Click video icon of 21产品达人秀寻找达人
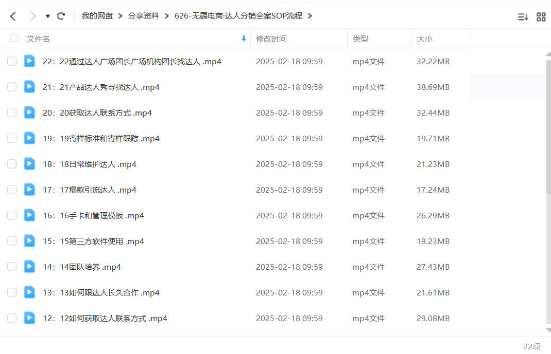Viewport: 551px width, 354px height. click(29, 86)
